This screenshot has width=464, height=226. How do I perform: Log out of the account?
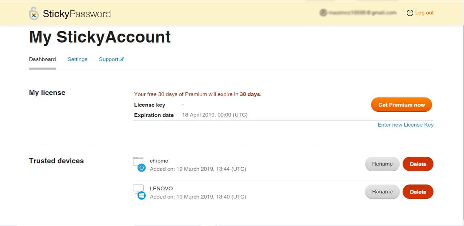pyautogui.click(x=424, y=13)
